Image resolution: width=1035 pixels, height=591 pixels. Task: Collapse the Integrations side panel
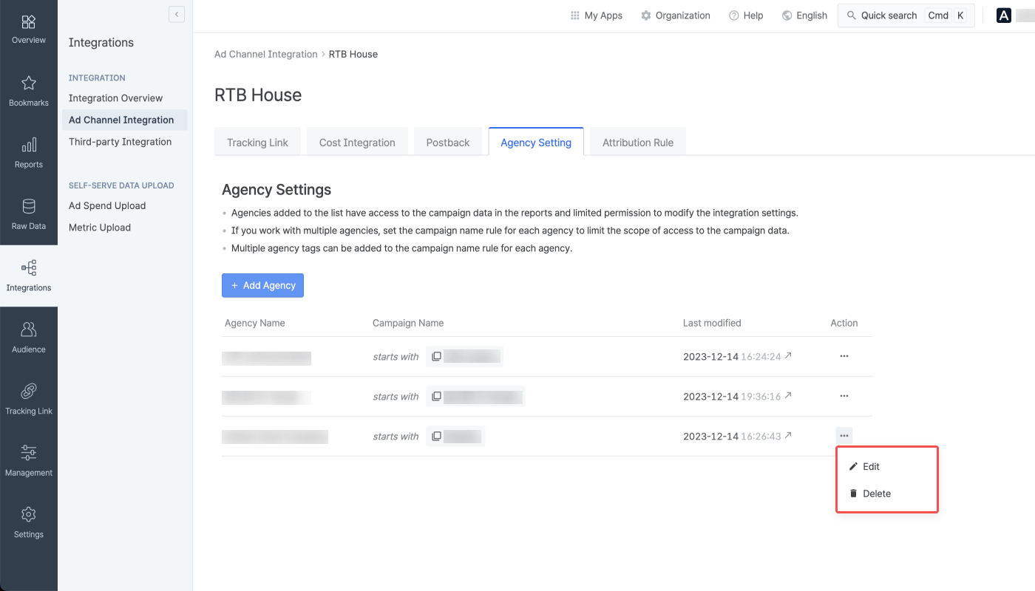(x=177, y=14)
